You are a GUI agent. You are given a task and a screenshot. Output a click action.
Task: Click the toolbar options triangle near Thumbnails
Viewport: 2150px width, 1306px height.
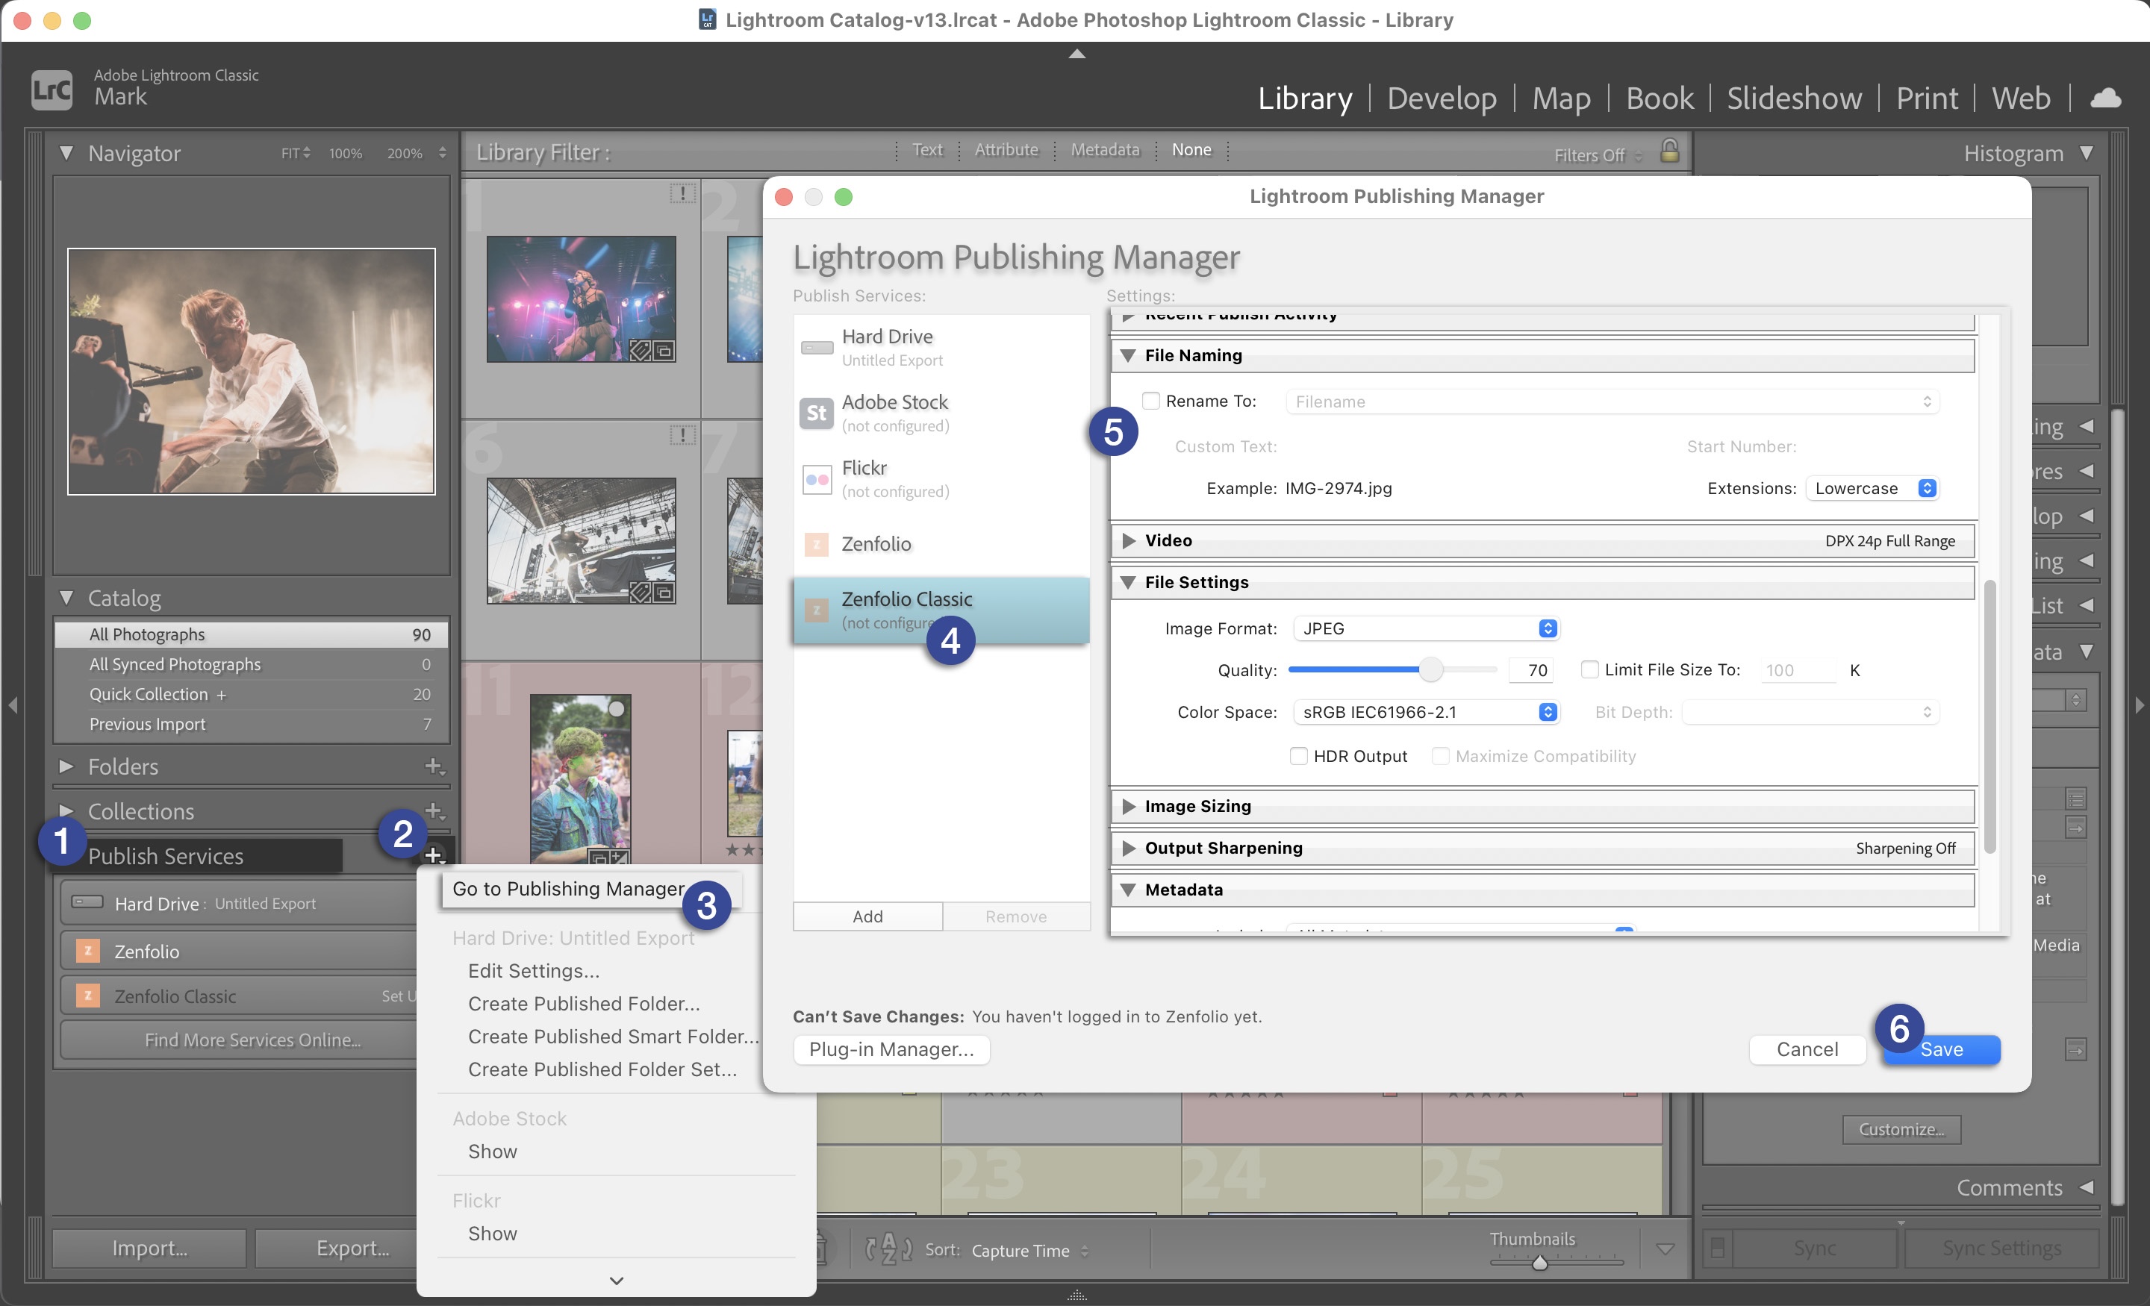tap(1665, 1250)
